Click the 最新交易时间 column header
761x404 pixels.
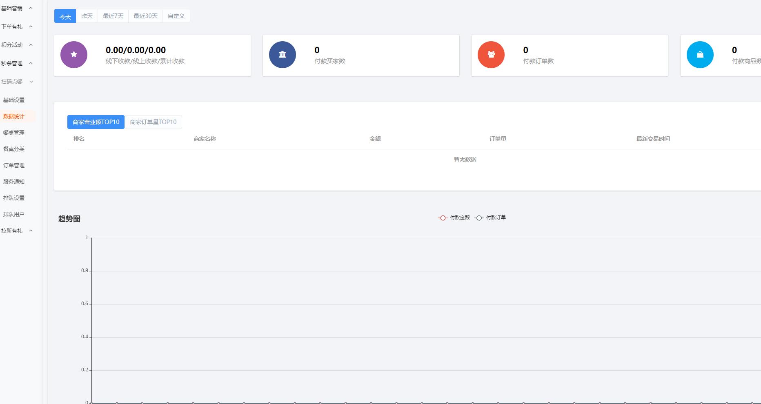point(653,139)
